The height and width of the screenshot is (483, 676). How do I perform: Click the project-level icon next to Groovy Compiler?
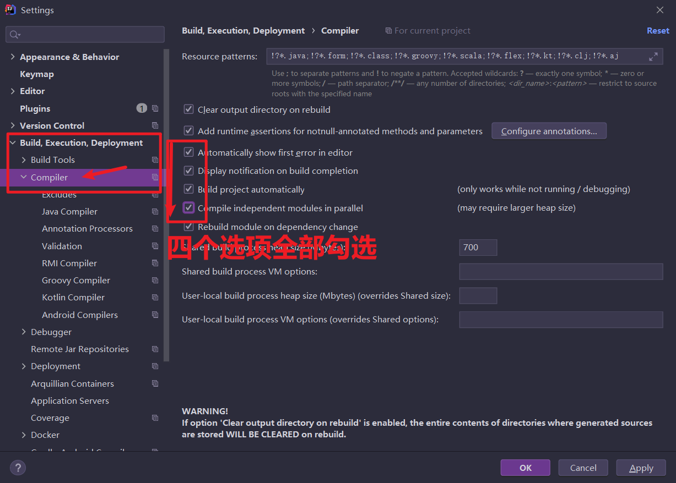[155, 281]
